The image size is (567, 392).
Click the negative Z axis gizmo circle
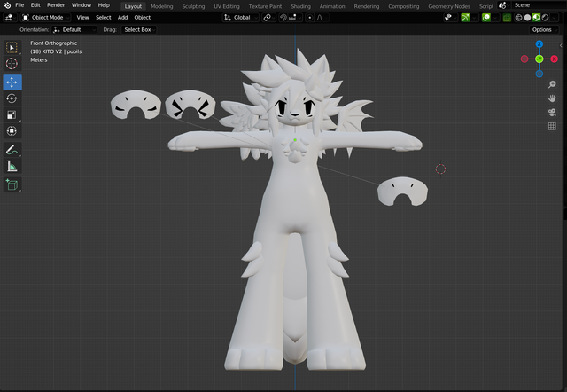point(540,74)
